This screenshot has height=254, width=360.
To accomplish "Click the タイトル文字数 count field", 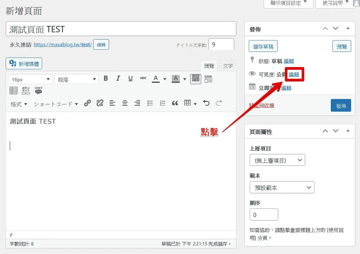I will point(221,45).
